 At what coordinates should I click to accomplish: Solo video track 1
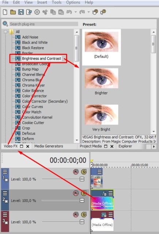point(84,171)
